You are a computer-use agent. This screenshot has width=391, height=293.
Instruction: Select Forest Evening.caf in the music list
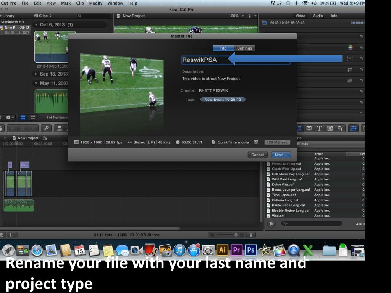(x=286, y=164)
